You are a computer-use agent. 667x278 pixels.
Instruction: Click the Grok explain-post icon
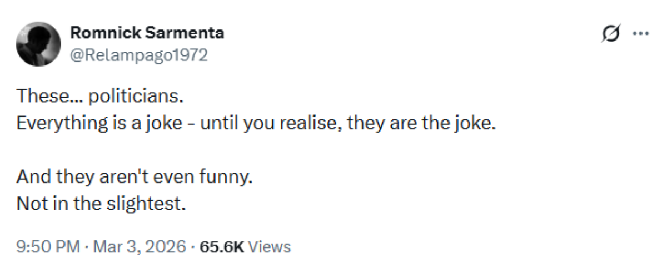click(610, 34)
